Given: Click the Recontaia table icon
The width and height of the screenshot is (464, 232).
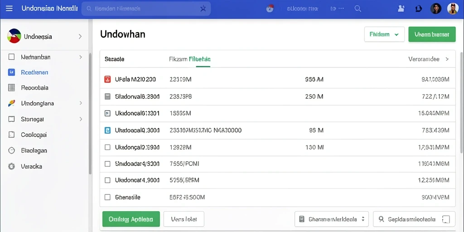Looking at the screenshot, I should (x=11, y=87).
